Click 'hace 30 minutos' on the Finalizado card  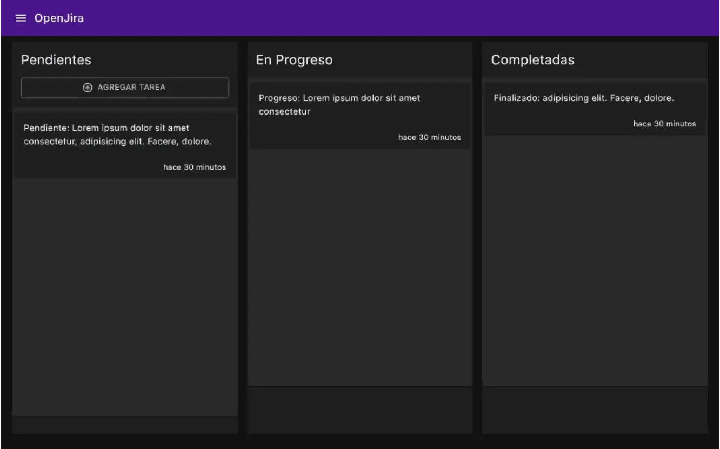(664, 124)
